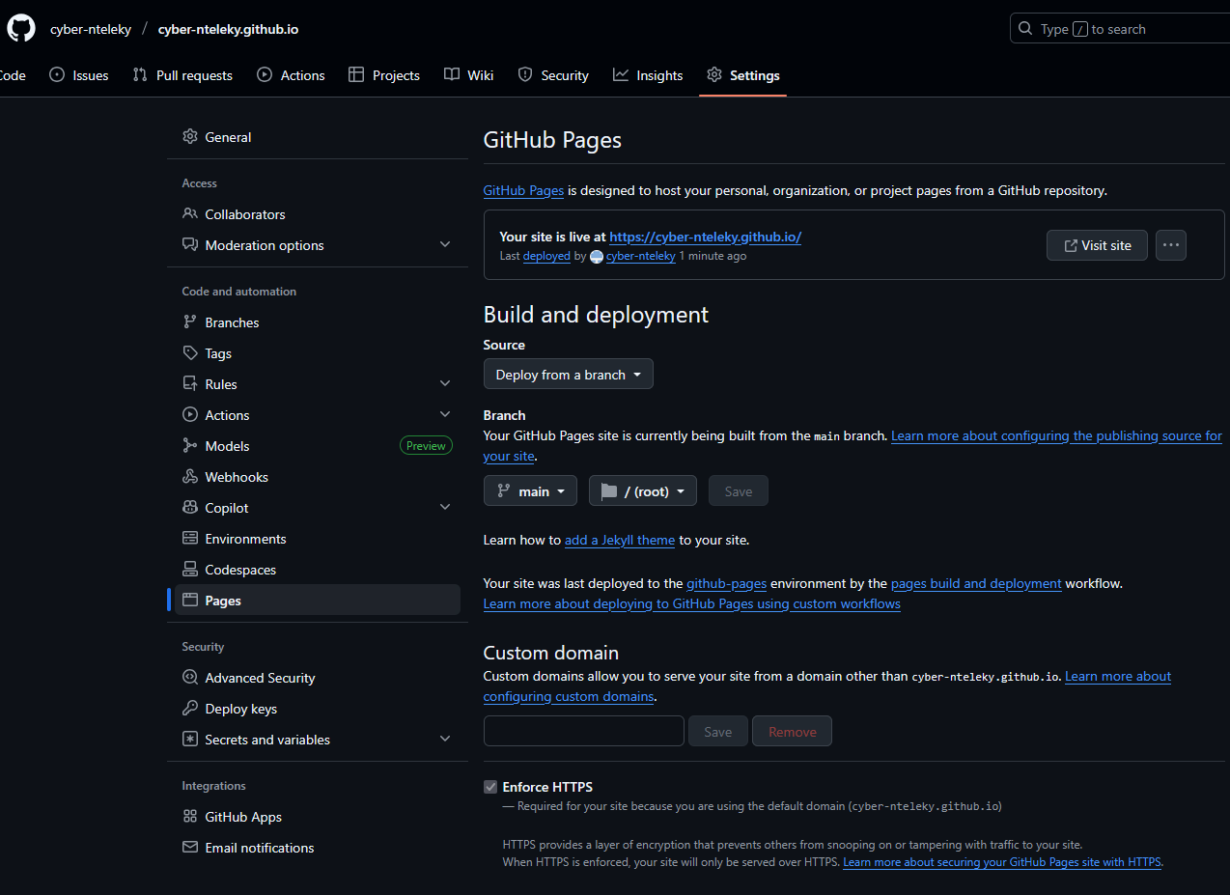The width and height of the screenshot is (1230, 895).
Task: Click the Email notifications envelope icon
Action: click(190, 848)
